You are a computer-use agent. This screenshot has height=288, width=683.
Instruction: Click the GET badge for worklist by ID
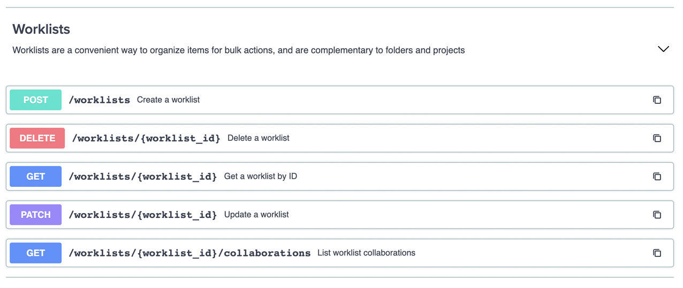click(x=36, y=177)
